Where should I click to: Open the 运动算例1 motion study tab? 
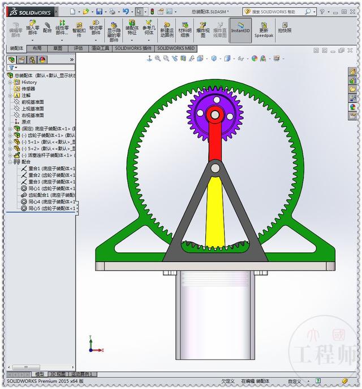click(82, 374)
